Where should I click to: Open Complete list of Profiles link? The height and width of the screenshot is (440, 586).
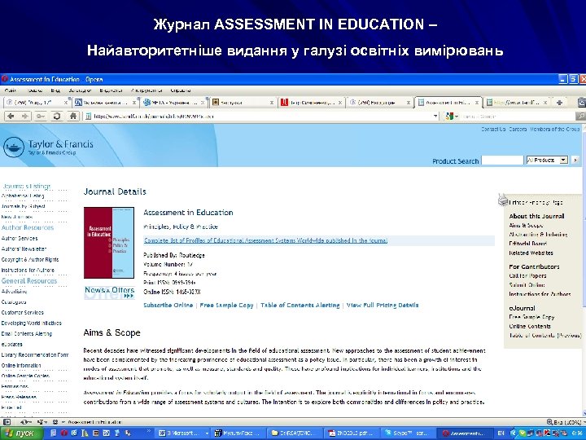(x=265, y=240)
